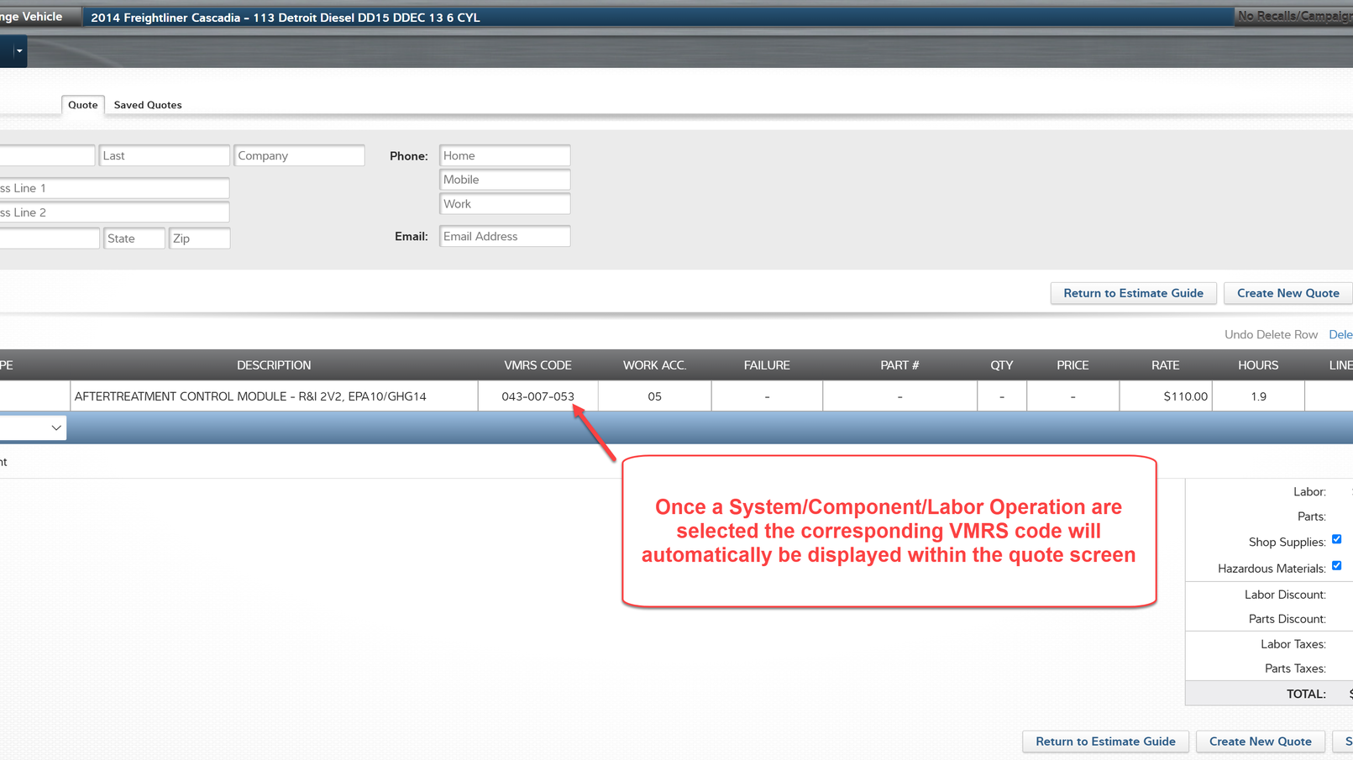Click in the State field
Image resolution: width=1353 pixels, height=760 pixels.
pyautogui.click(x=134, y=238)
